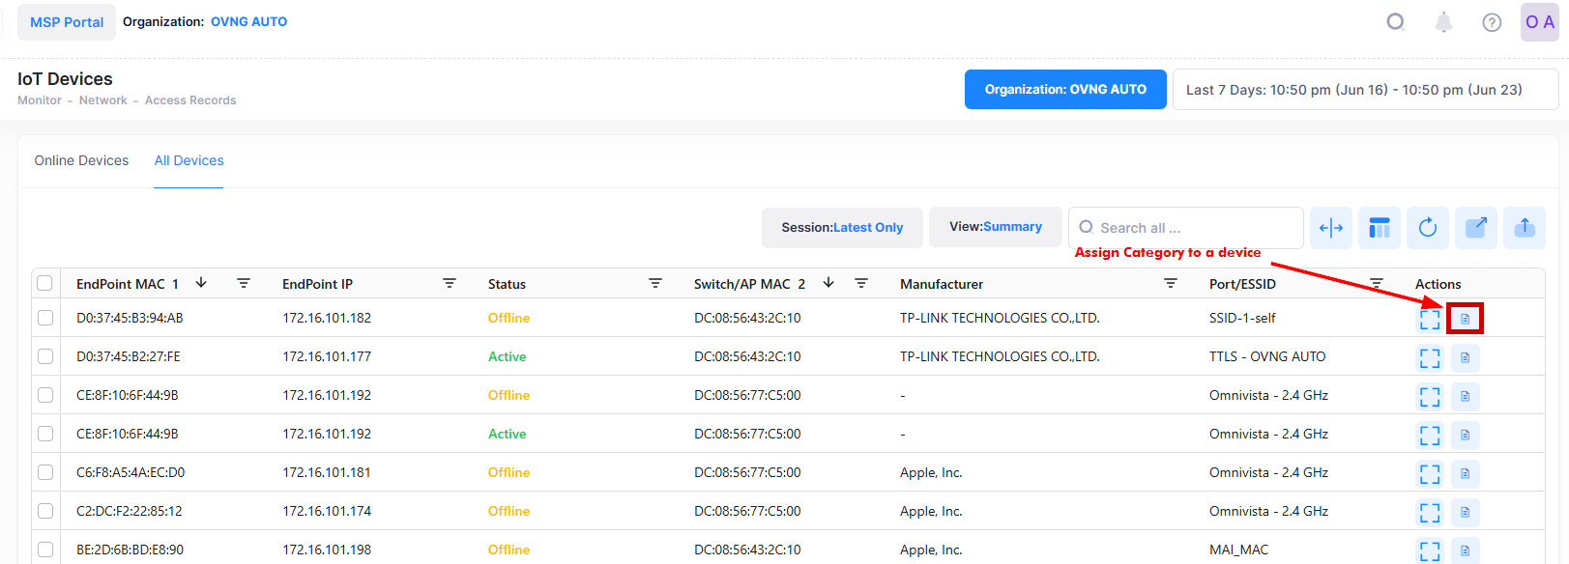Expand details for device 172.16.101.177
1569x564 pixels.
click(1430, 357)
